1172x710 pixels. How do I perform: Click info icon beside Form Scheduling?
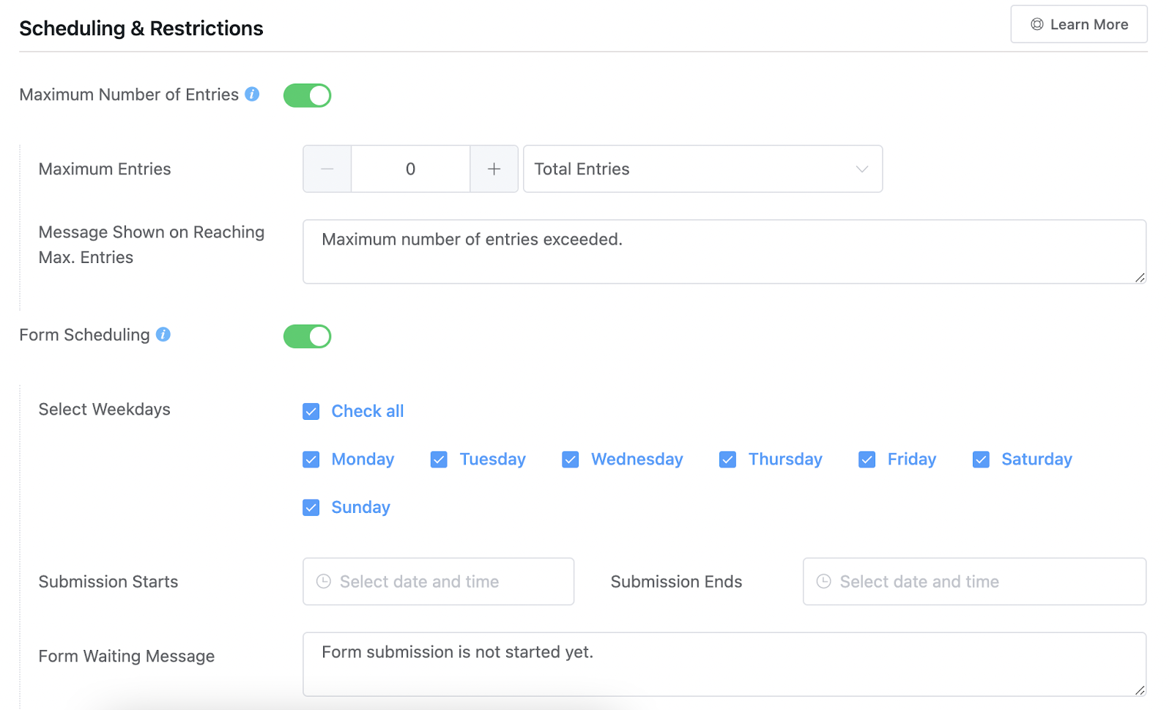(x=163, y=335)
